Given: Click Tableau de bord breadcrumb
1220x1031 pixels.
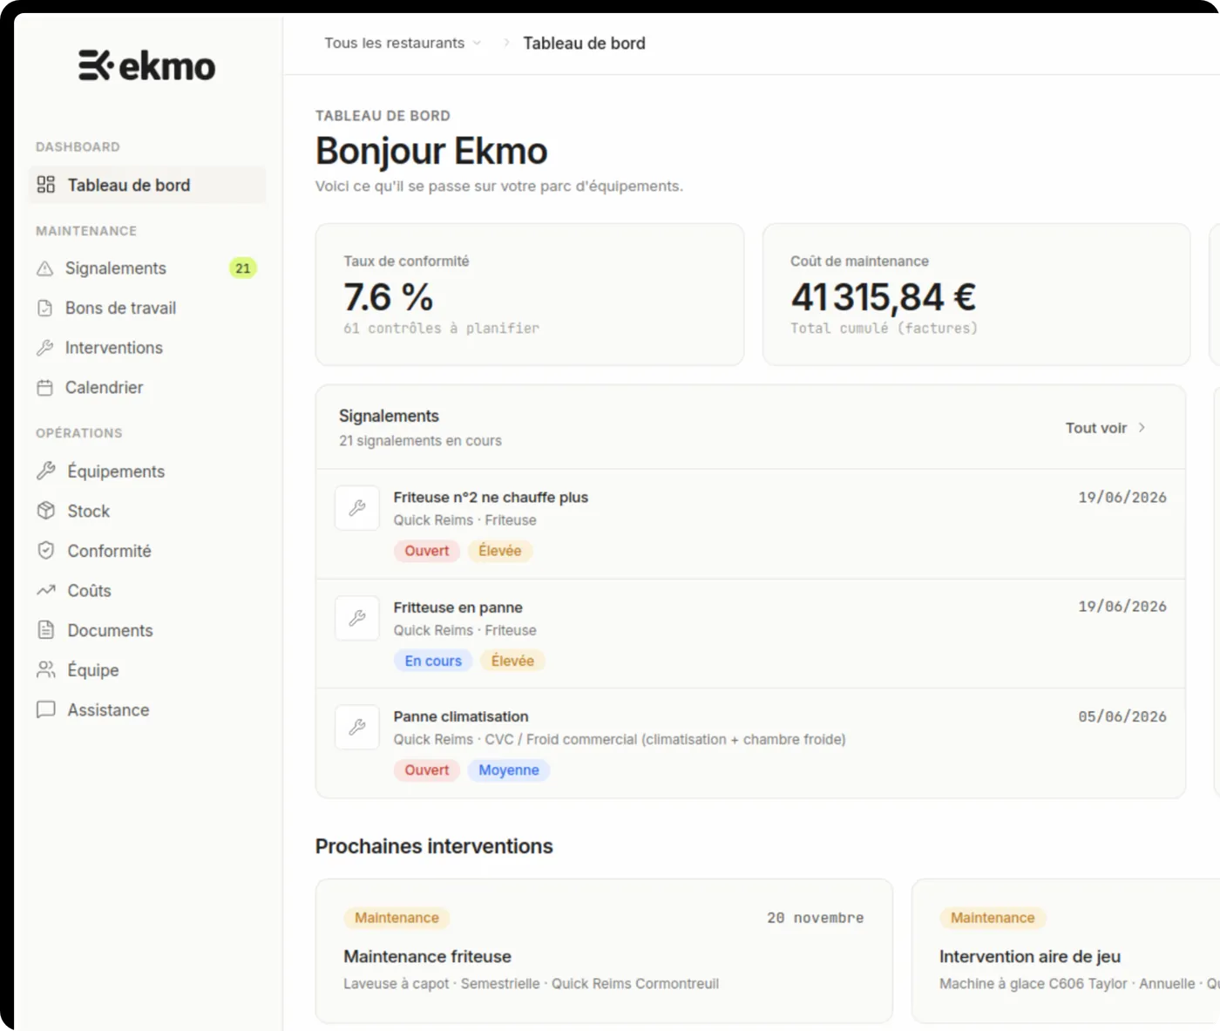Looking at the screenshot, I should tap(584, 43).
